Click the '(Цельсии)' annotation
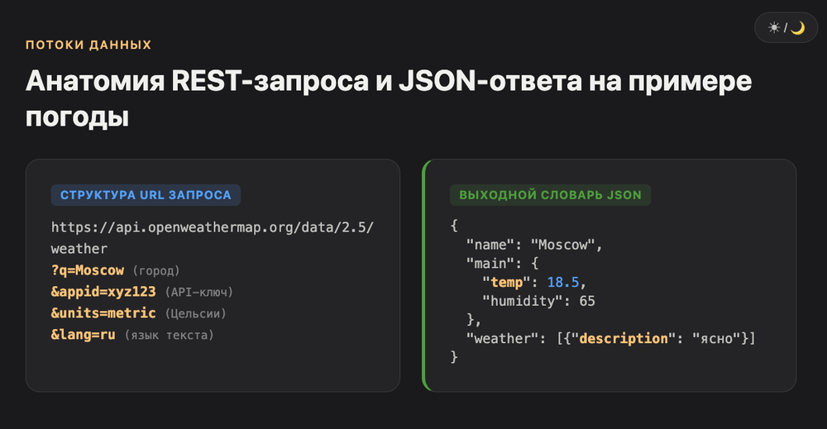The image size is (827, 429). [196, 313]
